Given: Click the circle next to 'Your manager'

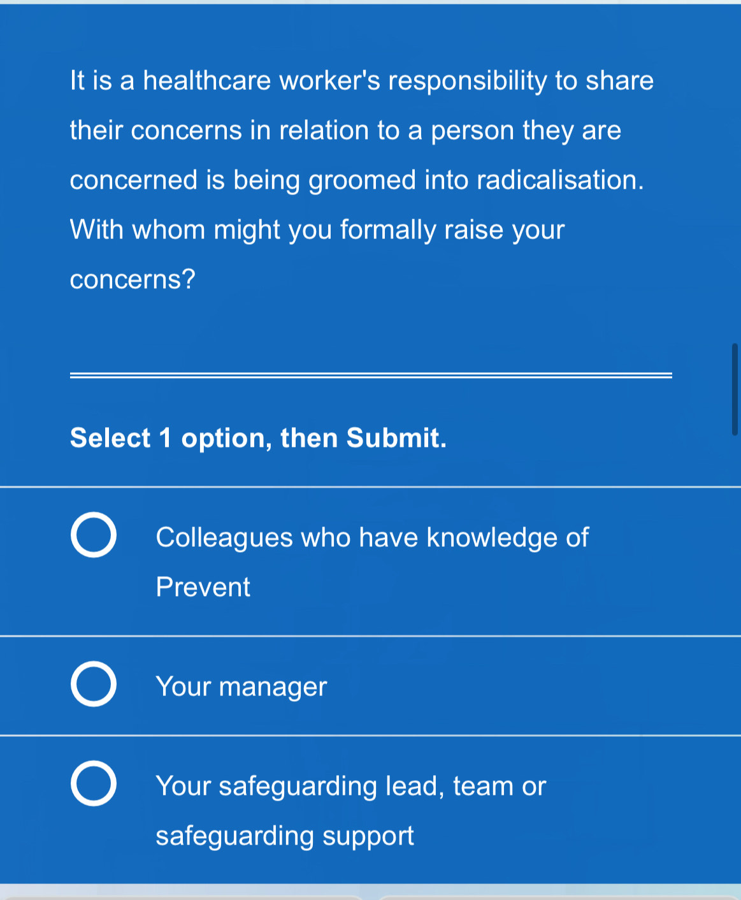Looking at the screenshot, I should [93, 685].
